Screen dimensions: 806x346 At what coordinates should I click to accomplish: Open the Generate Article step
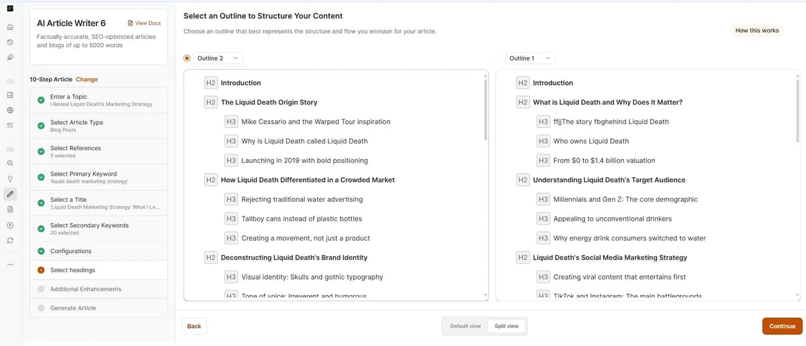click(x=99, y=308)
